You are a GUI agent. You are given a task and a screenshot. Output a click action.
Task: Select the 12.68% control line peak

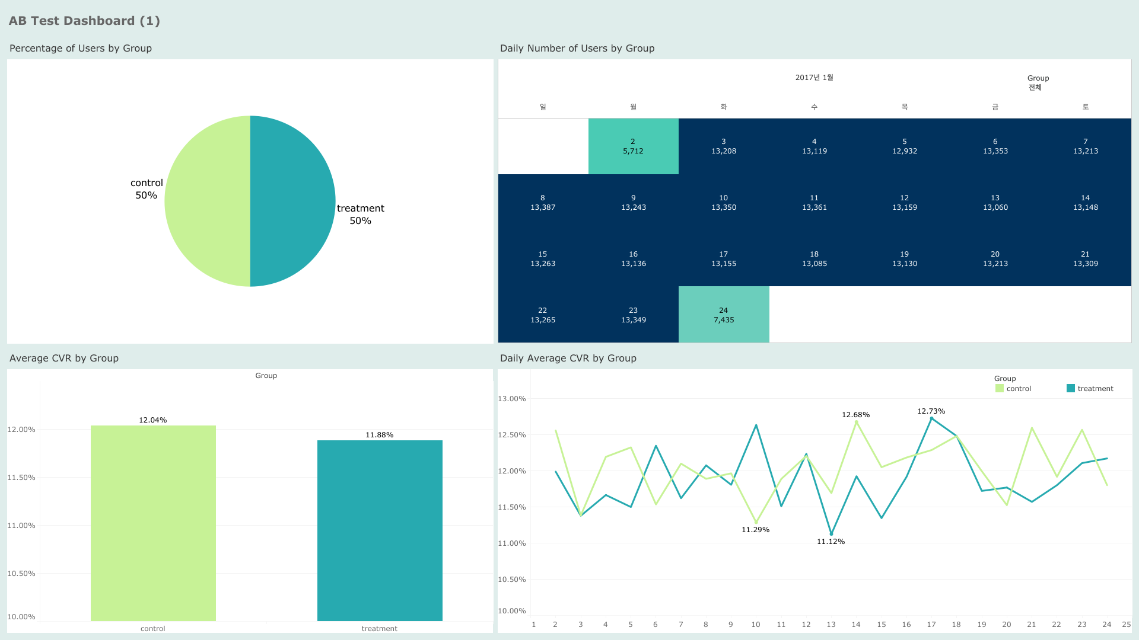[x=856, y=421]
